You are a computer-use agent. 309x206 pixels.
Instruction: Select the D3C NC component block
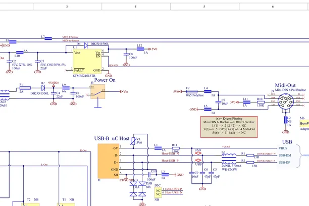click(x=158, y=192)
